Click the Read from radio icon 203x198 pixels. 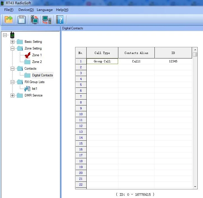[x=34, y=20]
